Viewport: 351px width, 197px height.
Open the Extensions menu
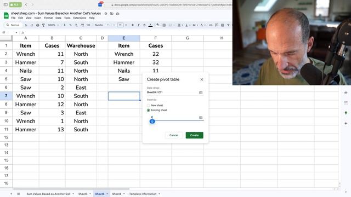pyautogui.click(x=80, y=18)
